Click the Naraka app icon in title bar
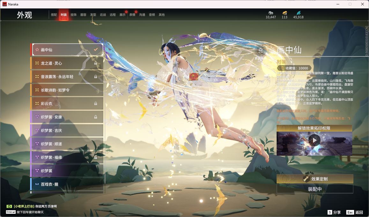 point(4,4)
